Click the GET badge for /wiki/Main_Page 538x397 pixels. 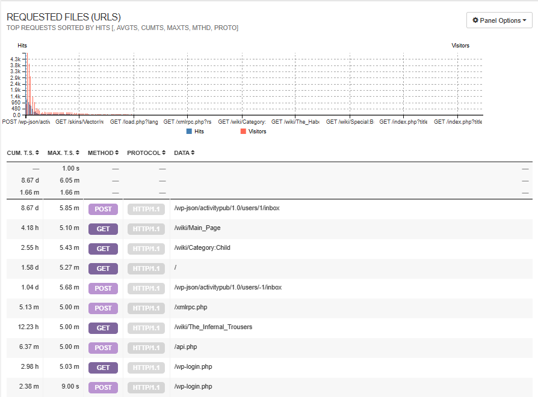click(103, 229)
